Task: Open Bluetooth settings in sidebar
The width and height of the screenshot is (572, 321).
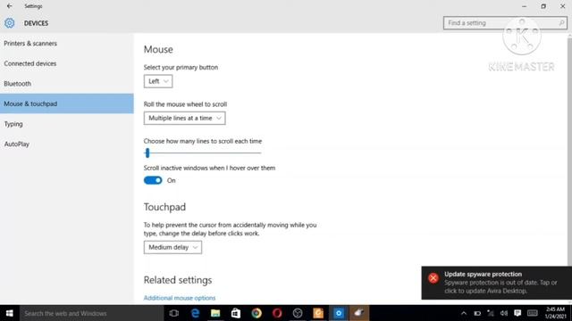Action: (x=67, y=83)
